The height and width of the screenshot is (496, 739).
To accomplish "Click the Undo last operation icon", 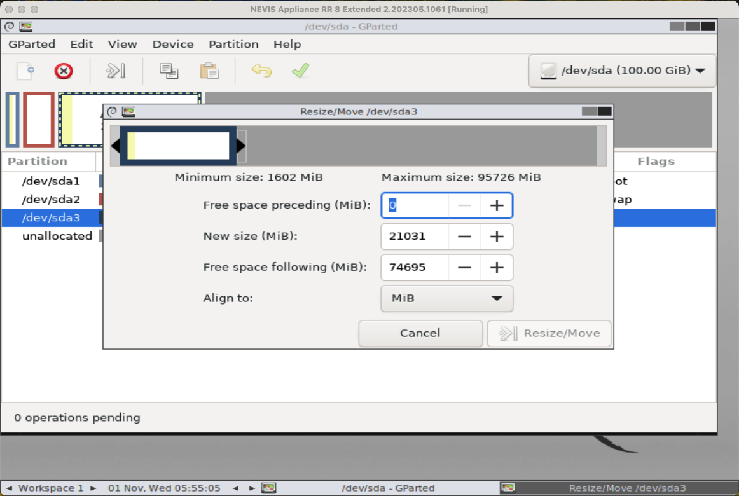I will pos(261,71).
